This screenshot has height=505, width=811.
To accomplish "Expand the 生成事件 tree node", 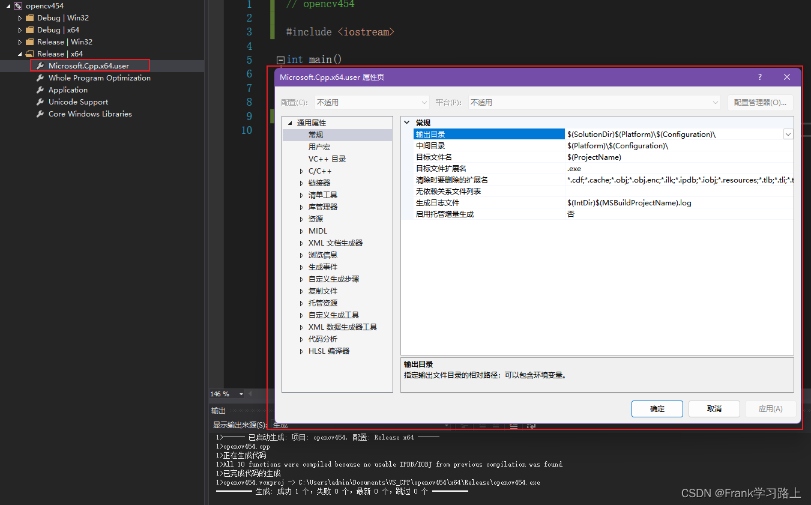I will click(x=301, y=267).
